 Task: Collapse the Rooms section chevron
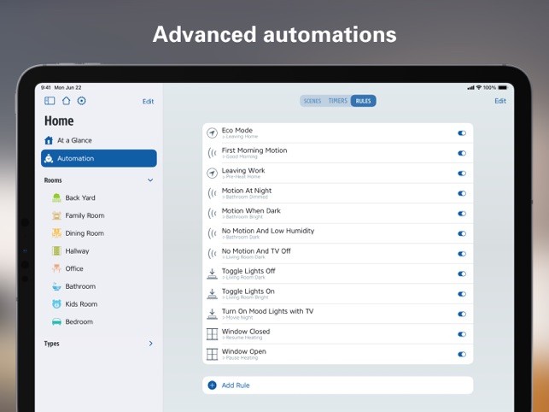(150, 180)
